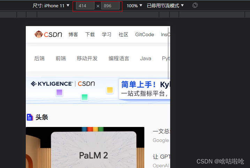
Task: Open the GitCode nav item
Action: (145, 34)
